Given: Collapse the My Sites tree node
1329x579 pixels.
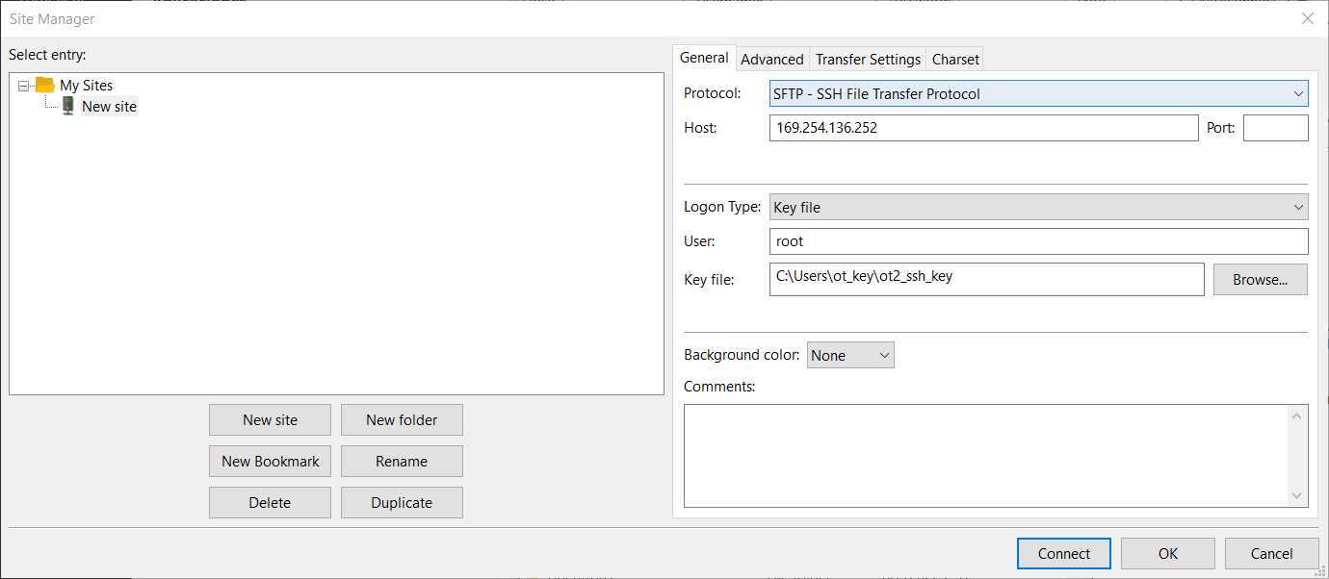Looking at the screenshot, I should [x=24, y=86].
